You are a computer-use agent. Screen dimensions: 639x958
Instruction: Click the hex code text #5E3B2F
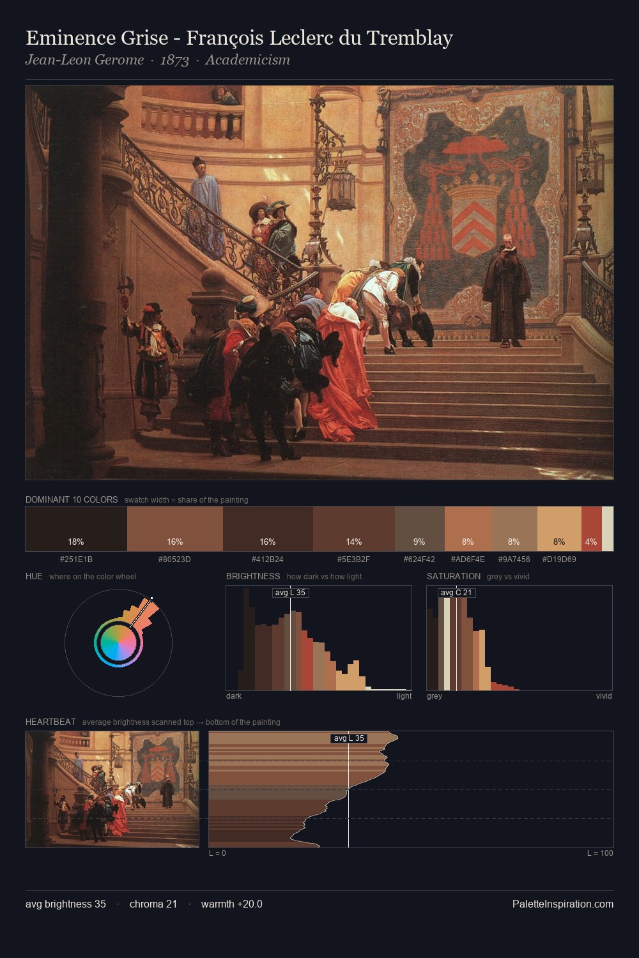pyautogui.click(x=353, y=559)
